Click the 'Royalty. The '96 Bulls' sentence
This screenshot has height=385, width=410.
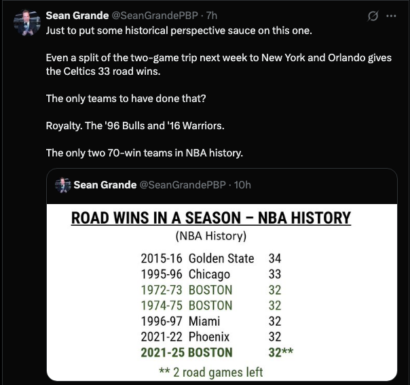(135, 126)
